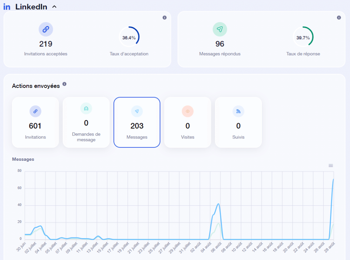
Task: Select the Invitations tab card
Action: point(36,122)
